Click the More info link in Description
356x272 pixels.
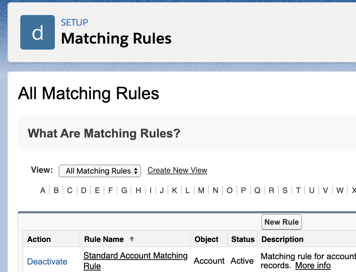pos(313,266)
